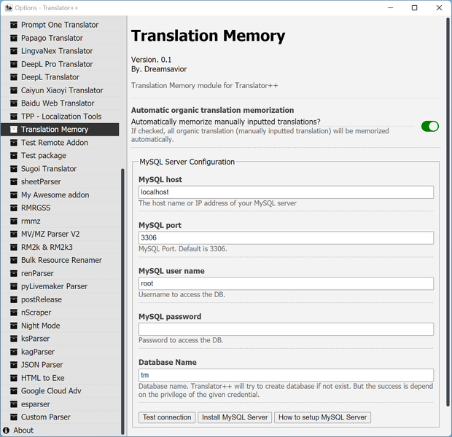Open How to setup MySQL Server
This screenshot has height=437, width=452.
322,417
